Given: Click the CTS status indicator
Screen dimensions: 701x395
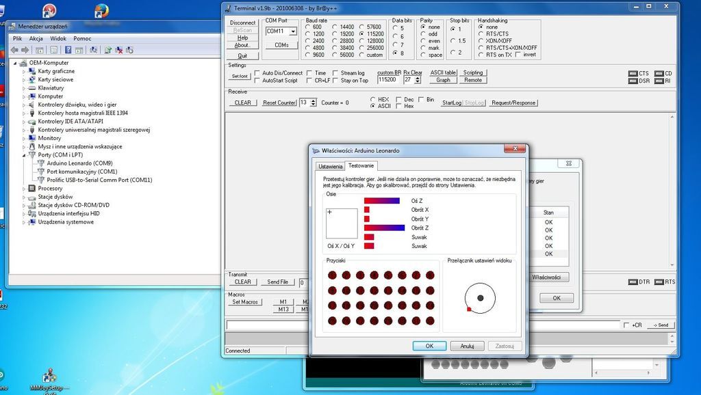Looking at the screenshot, I should (633, 73).
